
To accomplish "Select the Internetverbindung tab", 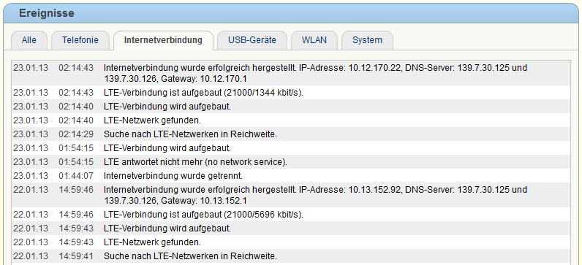I will point(163,40).
